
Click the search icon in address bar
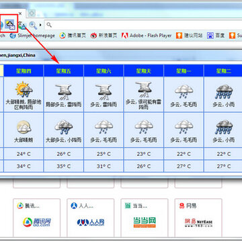click(x=49, y=25)
